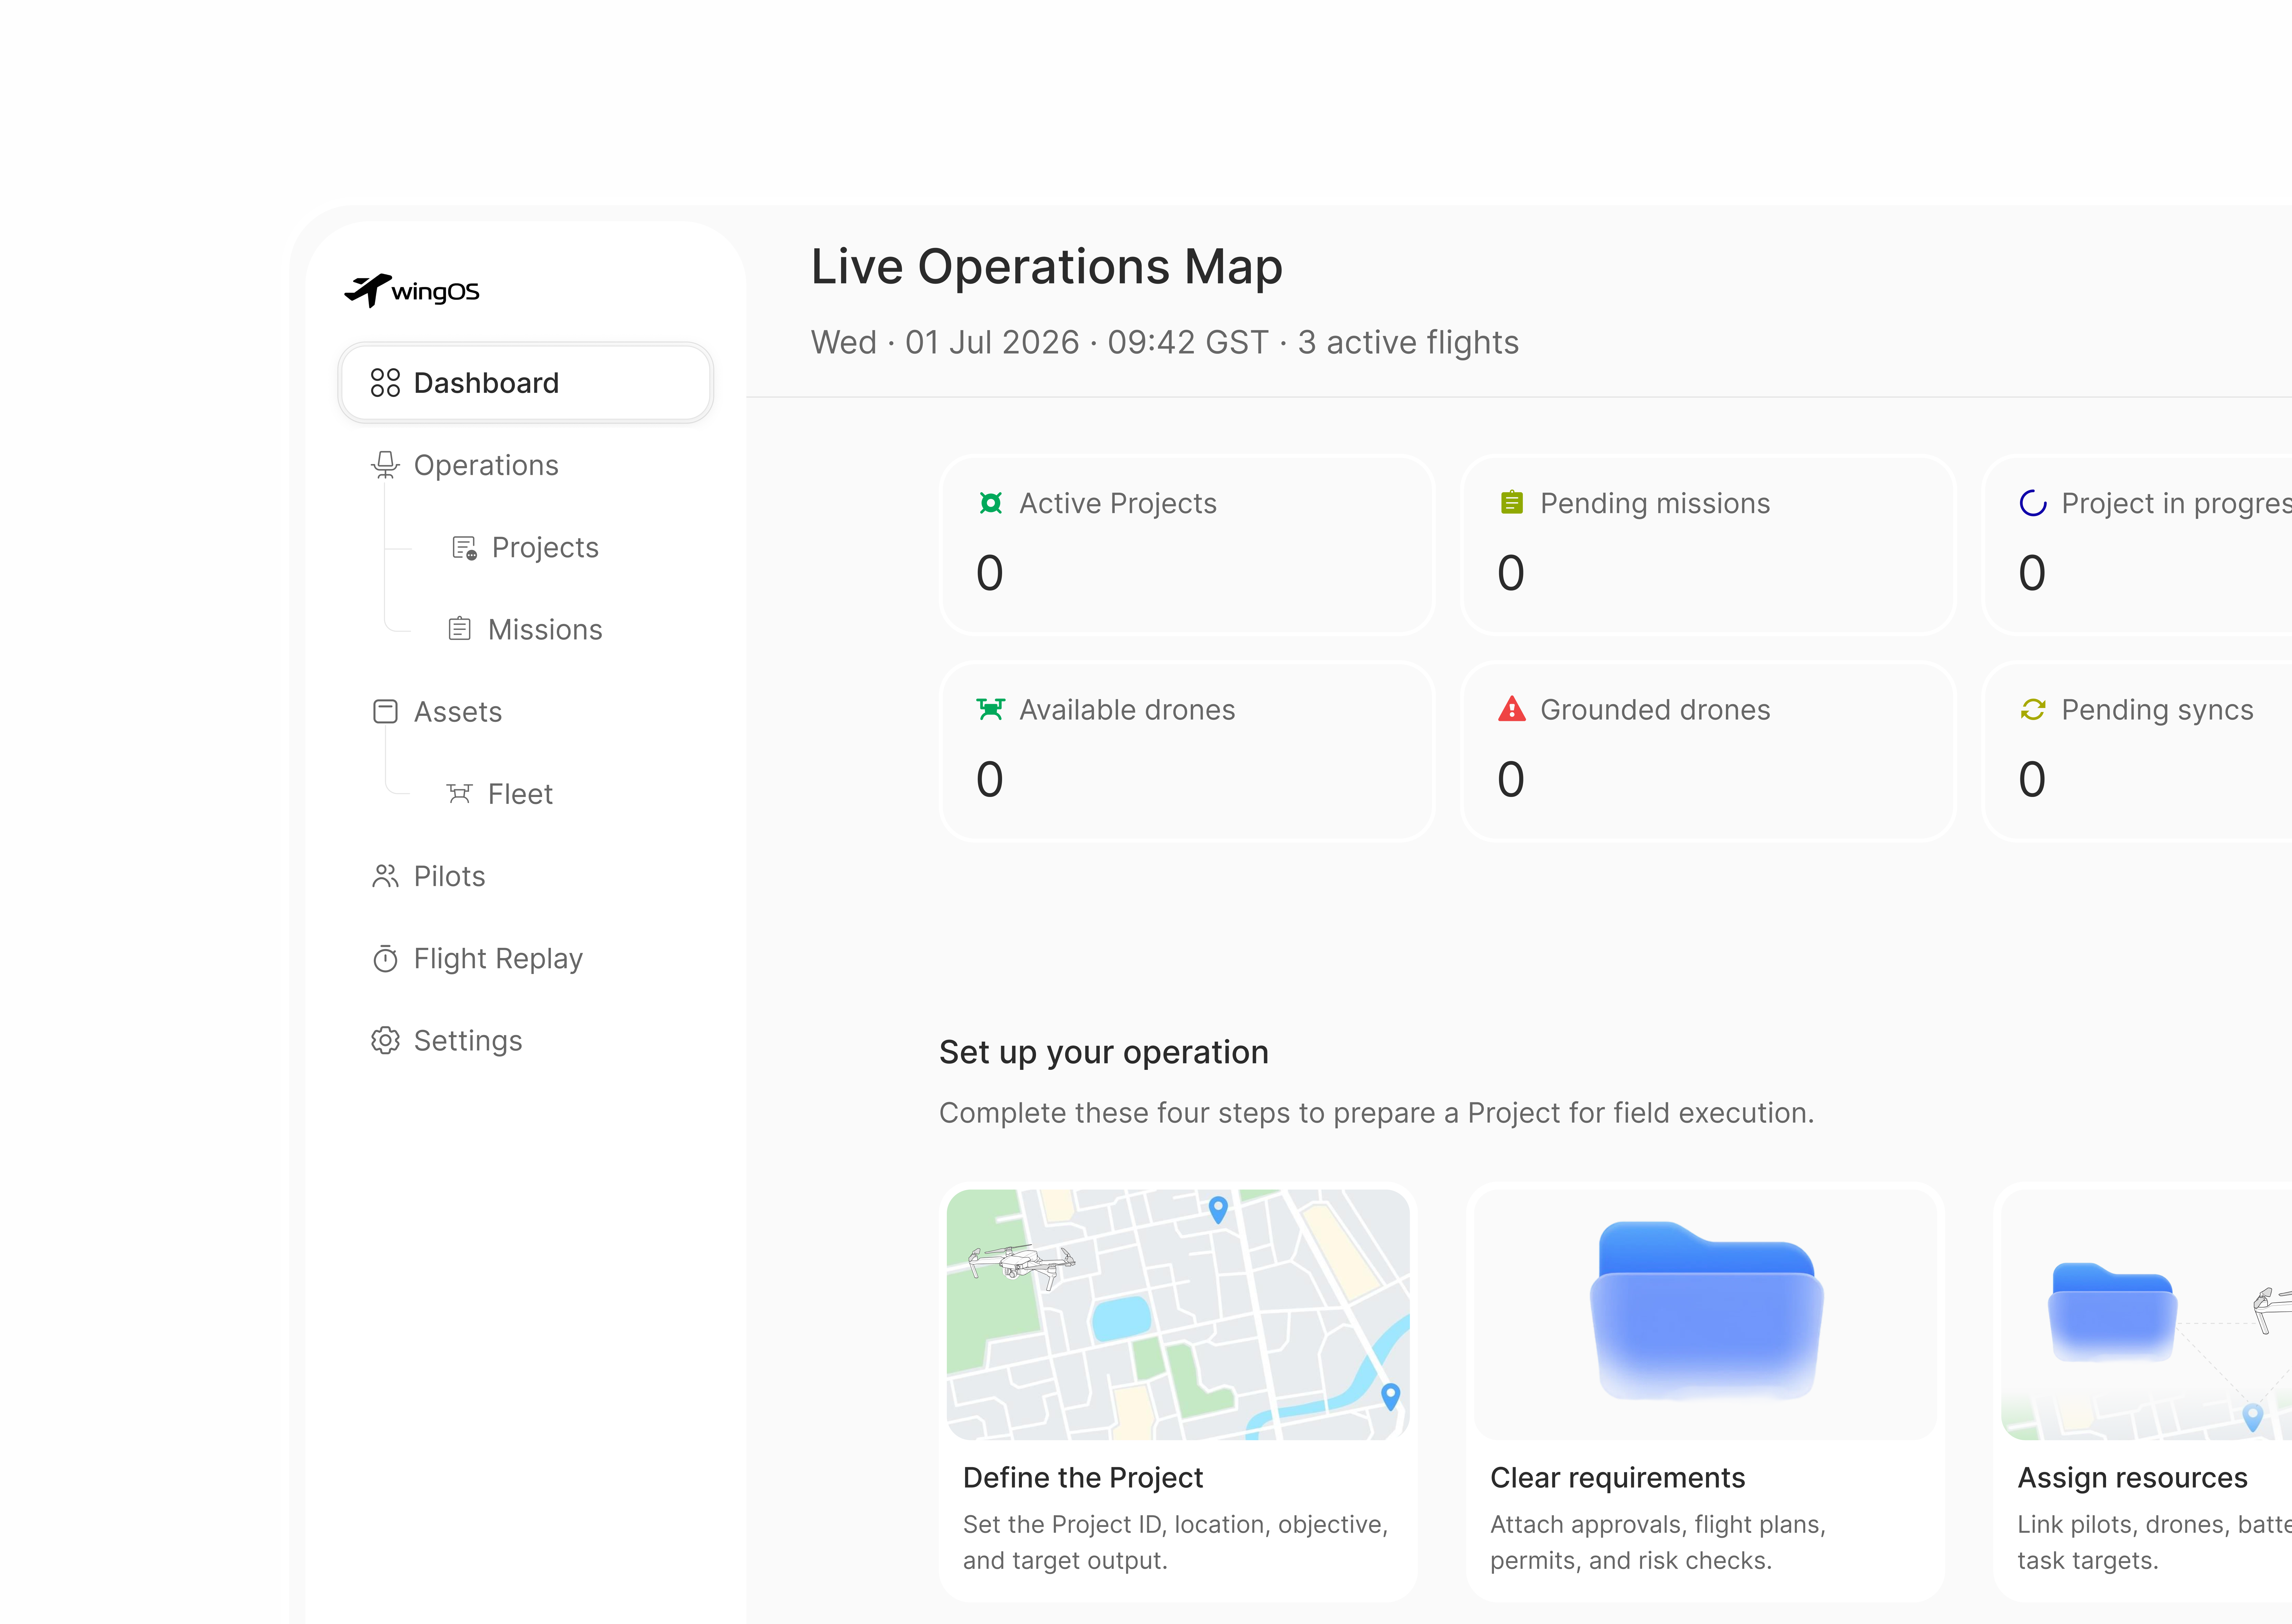Viewport: 2292px width, 1624px height.
Task: Open the Pending missions stat card
Action: pos(1708,545)
